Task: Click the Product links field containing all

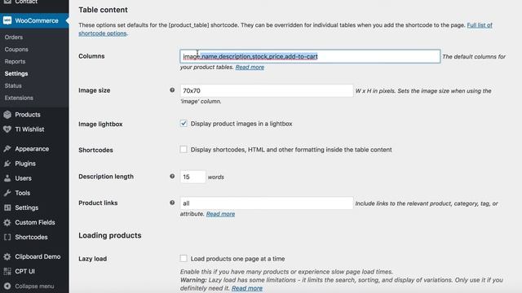Action: click(267, 203)
